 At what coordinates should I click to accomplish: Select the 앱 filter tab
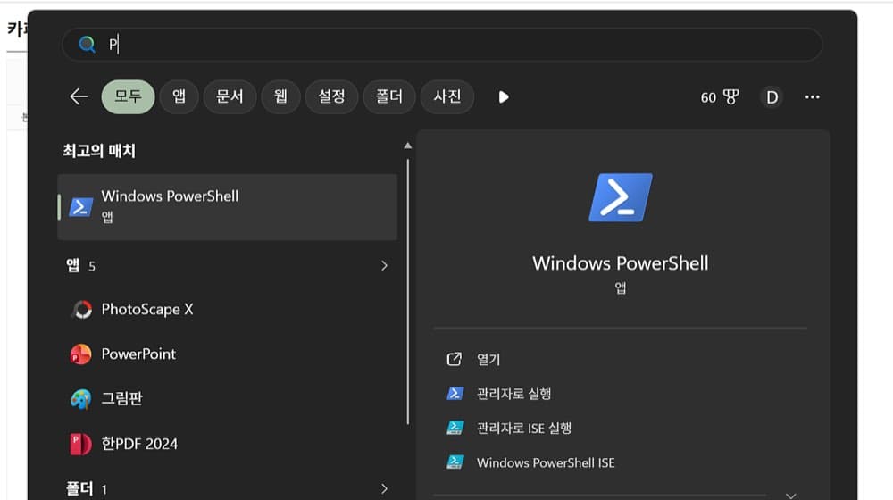pyautogui.click(x=179, y=96)
